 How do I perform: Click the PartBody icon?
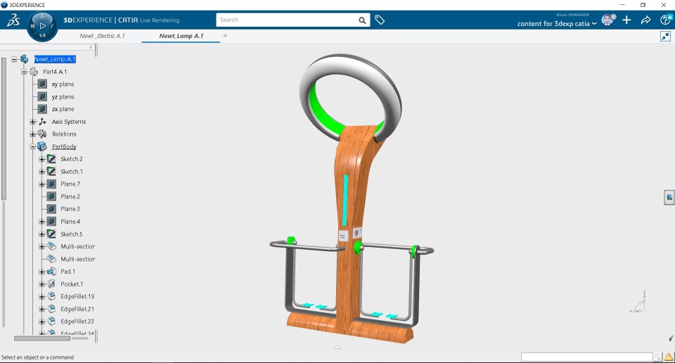click(x=41, y=146)
